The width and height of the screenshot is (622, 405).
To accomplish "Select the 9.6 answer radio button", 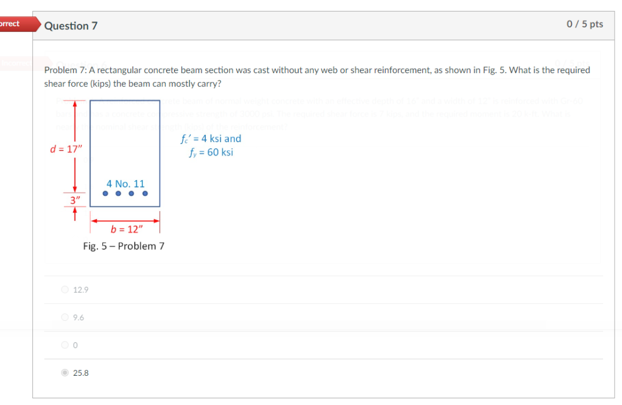I will (x=65, y=317).
